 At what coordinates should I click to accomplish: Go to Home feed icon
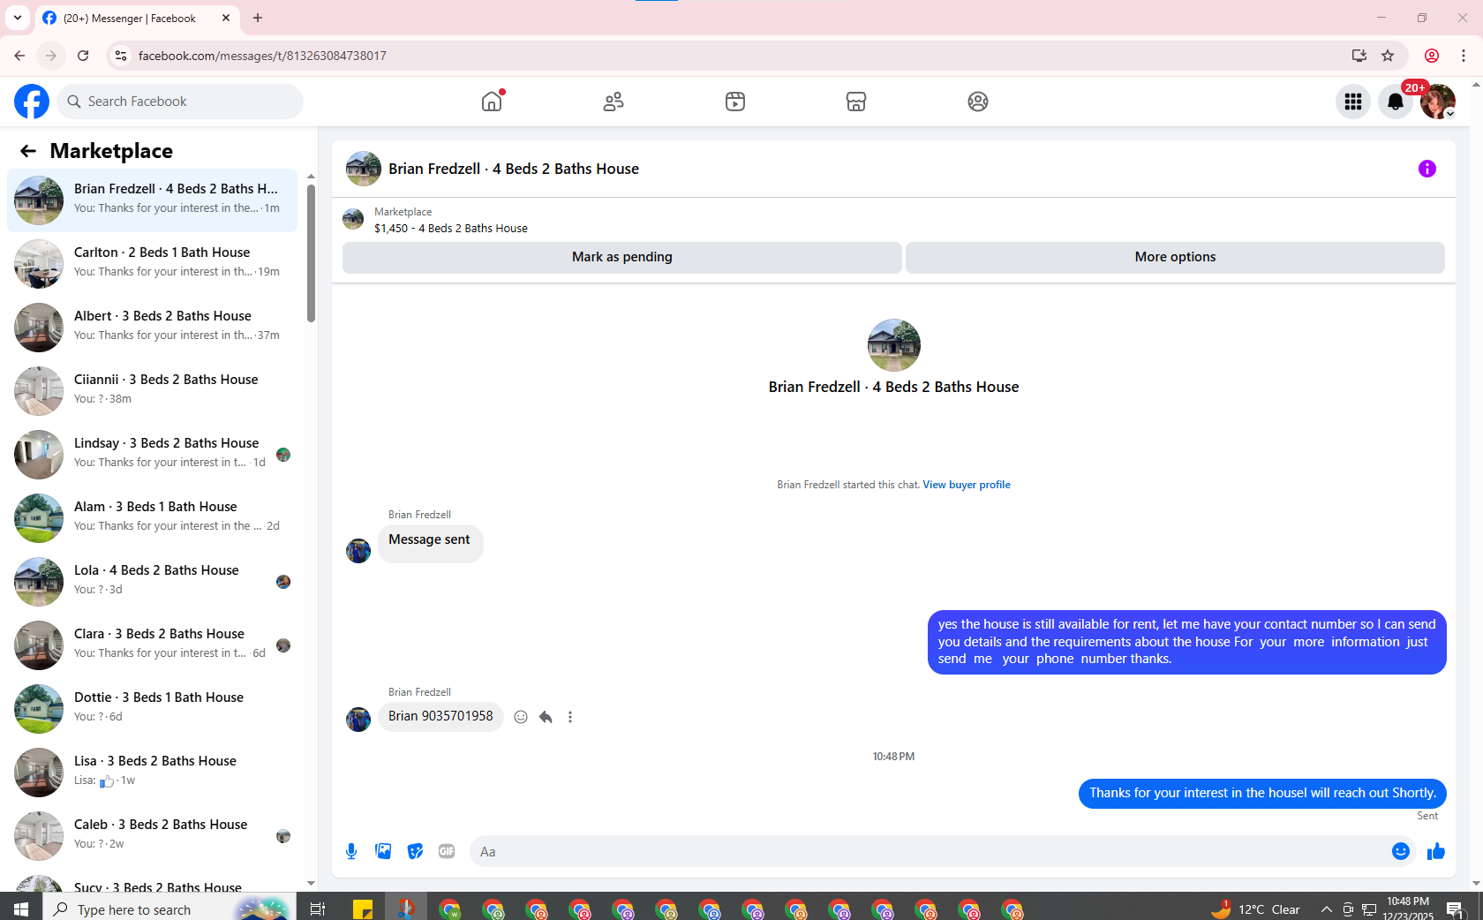point(492,102)
